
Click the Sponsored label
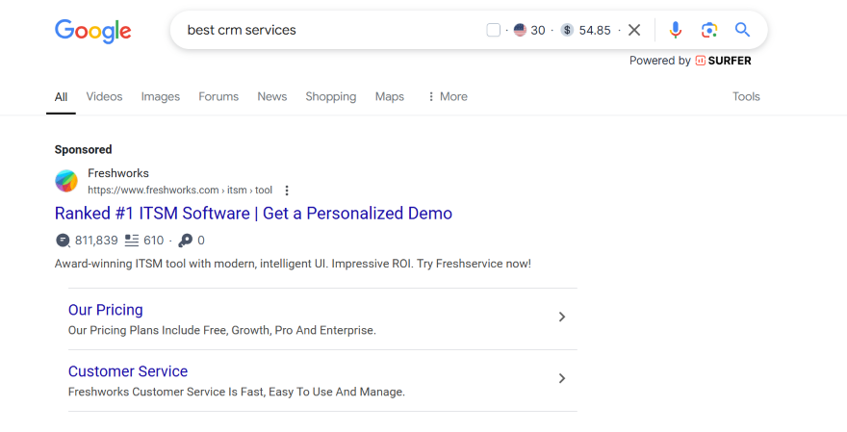[83, 149]
